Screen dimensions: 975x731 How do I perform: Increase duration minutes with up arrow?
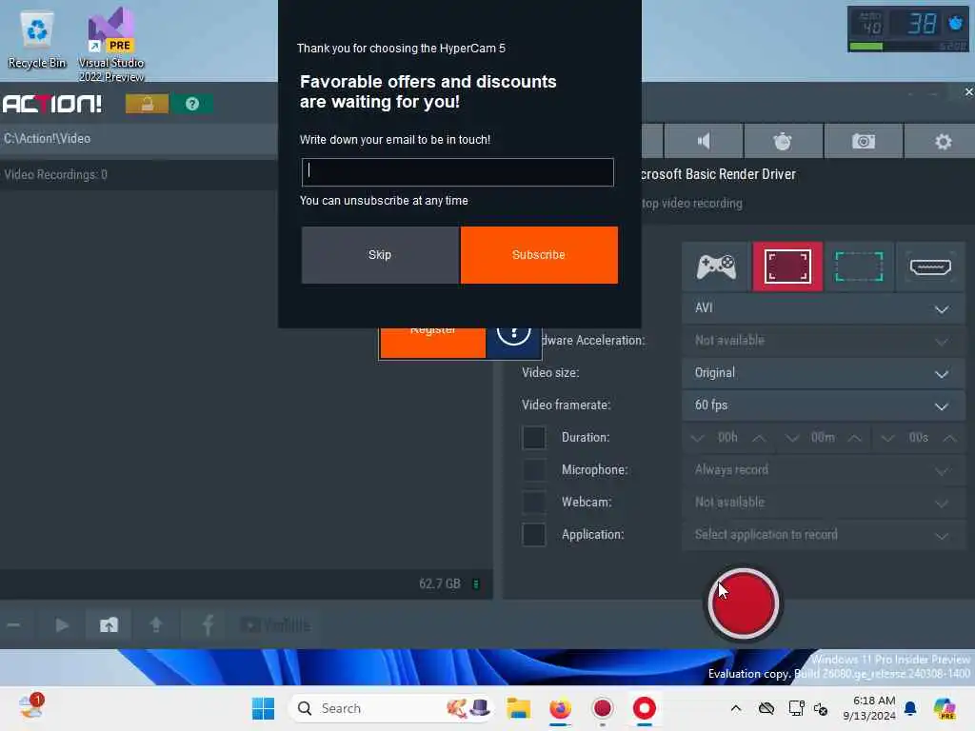(855, 438)
